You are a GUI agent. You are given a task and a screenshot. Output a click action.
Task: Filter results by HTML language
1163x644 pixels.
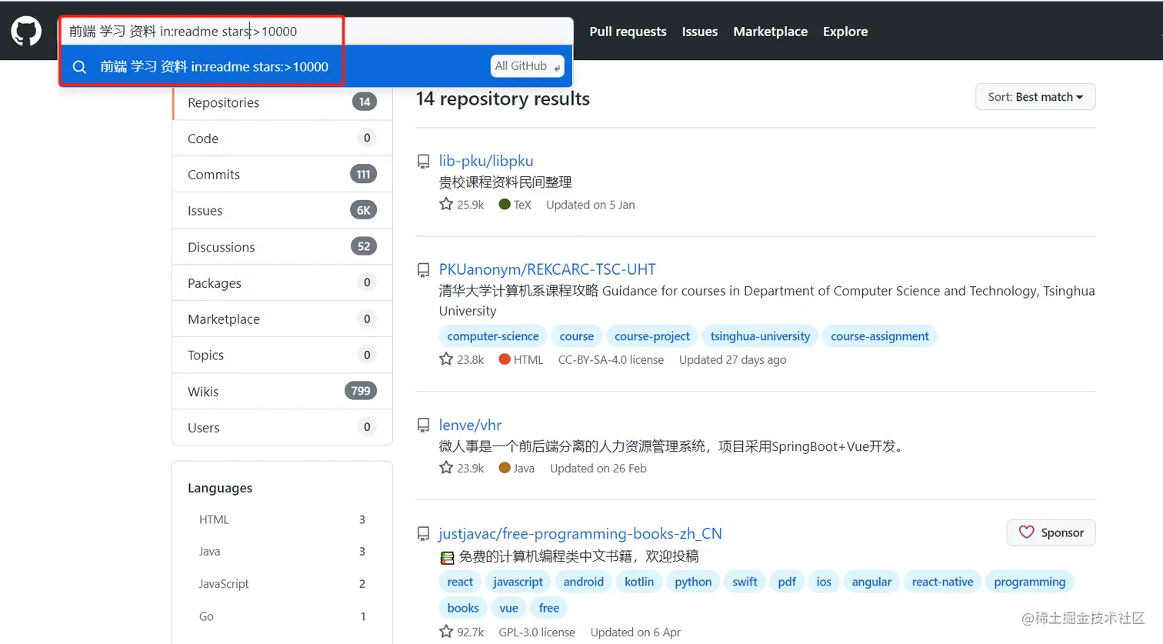click(282, 520)
